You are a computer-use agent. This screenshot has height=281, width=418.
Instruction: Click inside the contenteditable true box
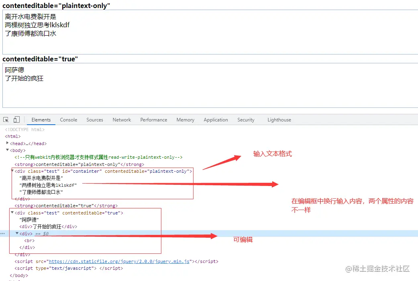tap(210, 85)
